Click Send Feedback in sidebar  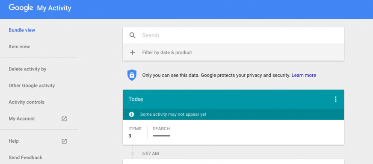coord(26,158)
